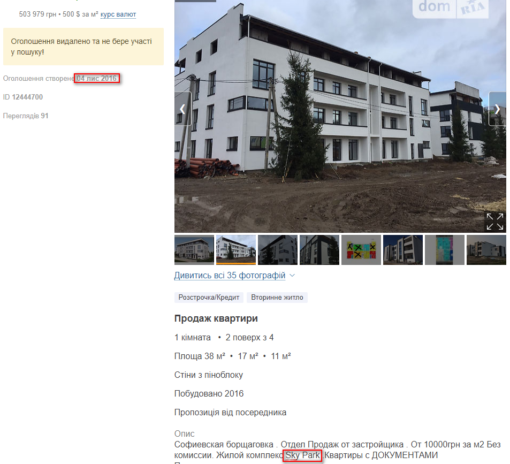Expand the photo to fullscreen
Screen dimensions: 510x464
point(494,222)
